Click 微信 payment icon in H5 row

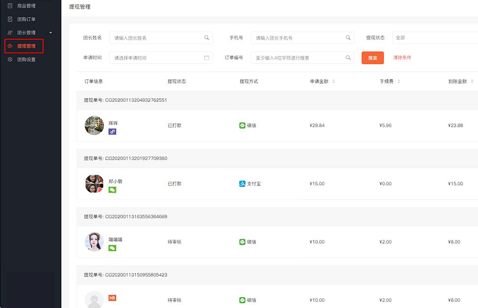[x=242, y=300]
